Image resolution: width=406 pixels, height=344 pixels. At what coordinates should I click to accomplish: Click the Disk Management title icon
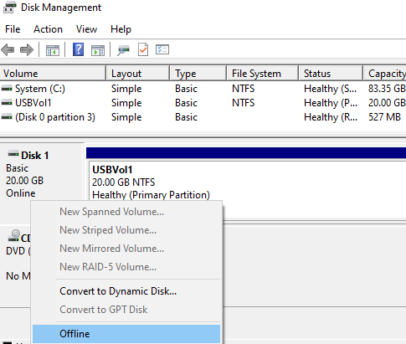pos(10,8)
